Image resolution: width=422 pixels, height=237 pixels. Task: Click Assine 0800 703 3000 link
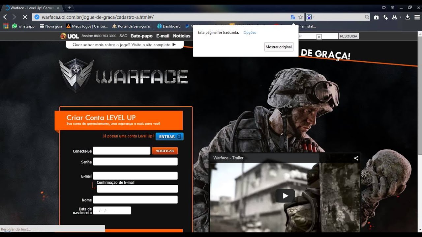click(99, 36)
